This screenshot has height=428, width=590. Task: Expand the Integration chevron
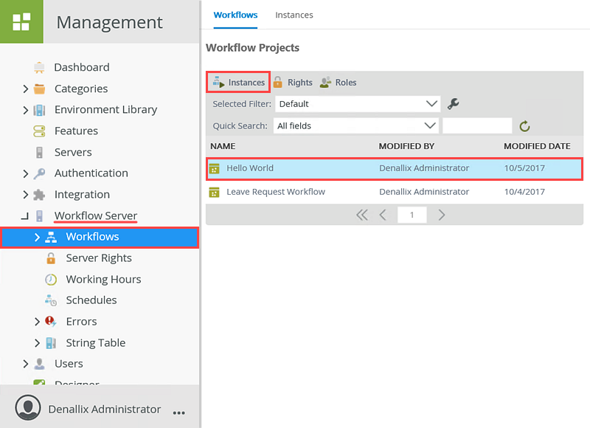25,195
